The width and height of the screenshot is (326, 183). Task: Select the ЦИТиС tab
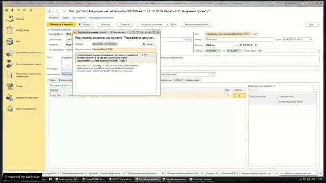click(x=178, y=80)
